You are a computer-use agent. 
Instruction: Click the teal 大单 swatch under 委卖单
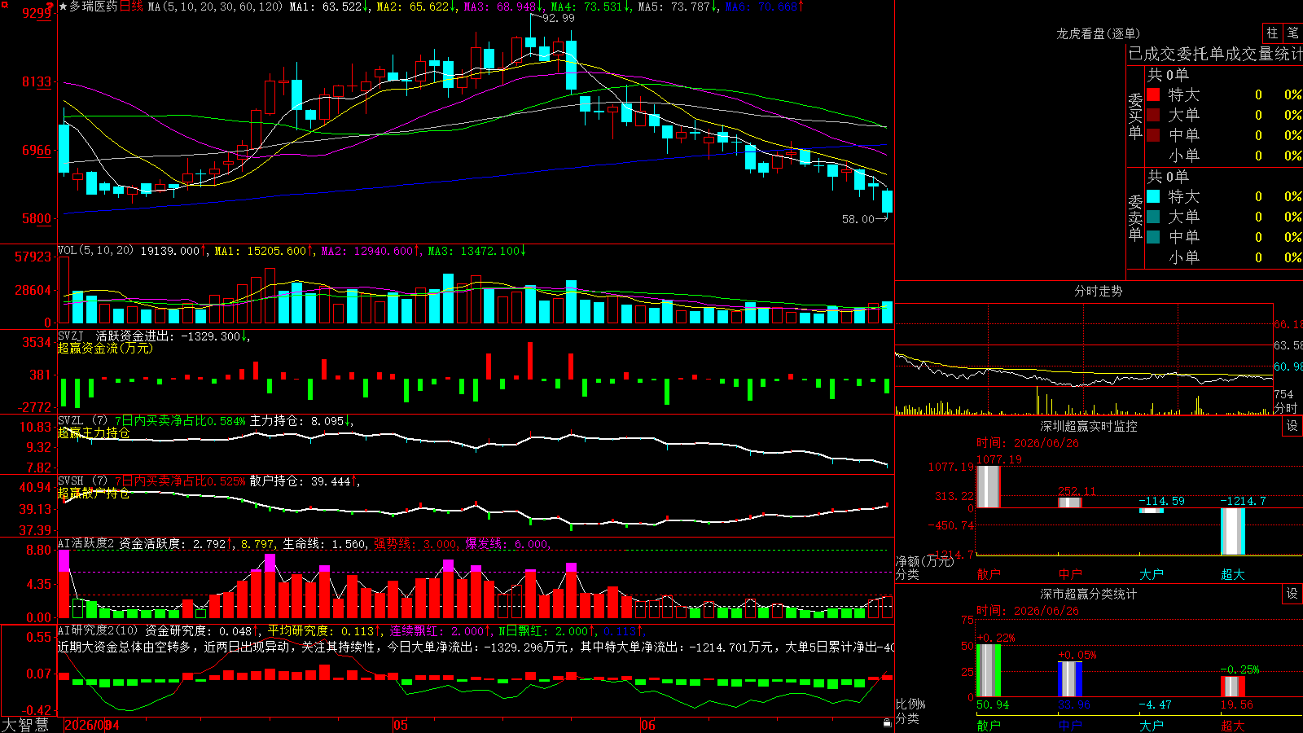[1153, 217]
